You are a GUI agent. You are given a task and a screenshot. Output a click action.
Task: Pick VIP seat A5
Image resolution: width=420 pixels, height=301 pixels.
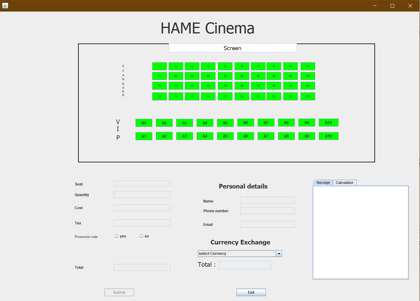[225, 136]
